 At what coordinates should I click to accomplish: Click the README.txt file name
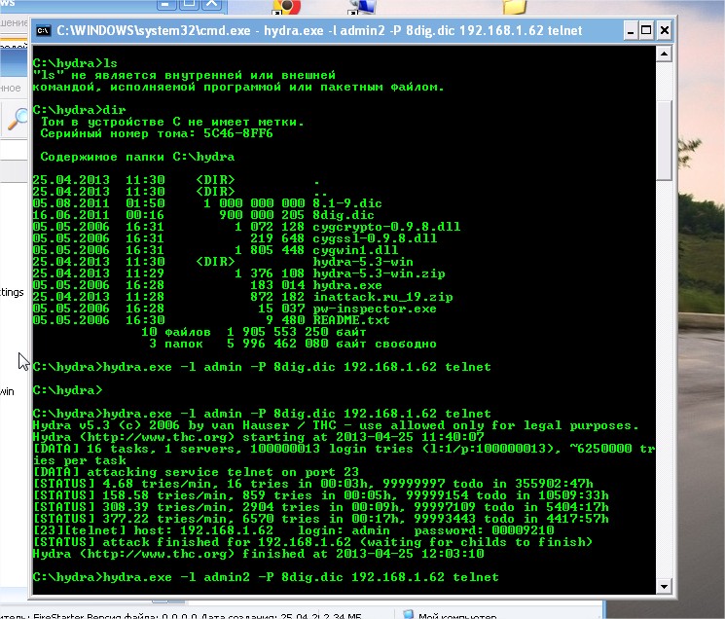pos(351,320)
